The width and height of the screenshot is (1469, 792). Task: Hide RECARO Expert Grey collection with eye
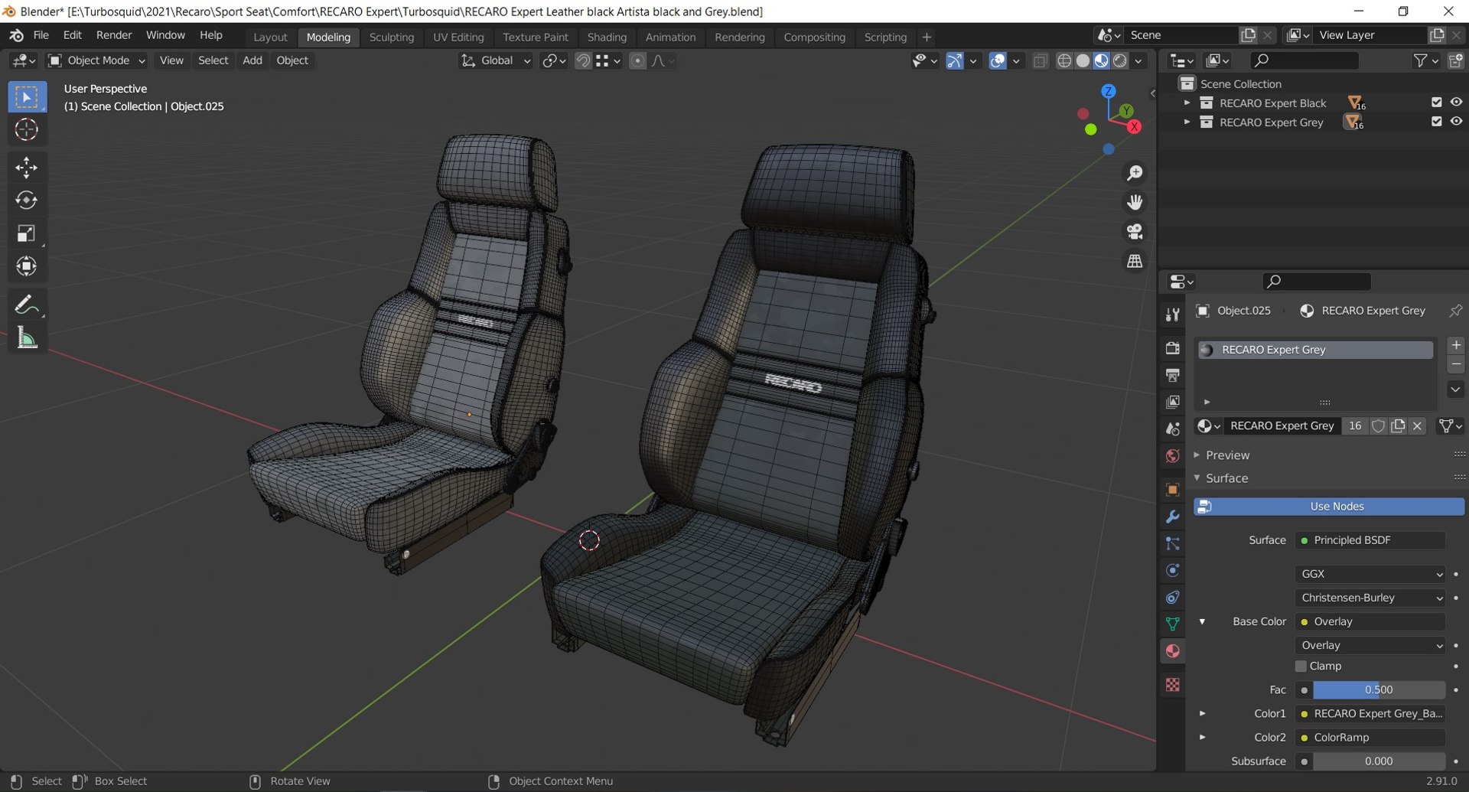point(1456,122)
